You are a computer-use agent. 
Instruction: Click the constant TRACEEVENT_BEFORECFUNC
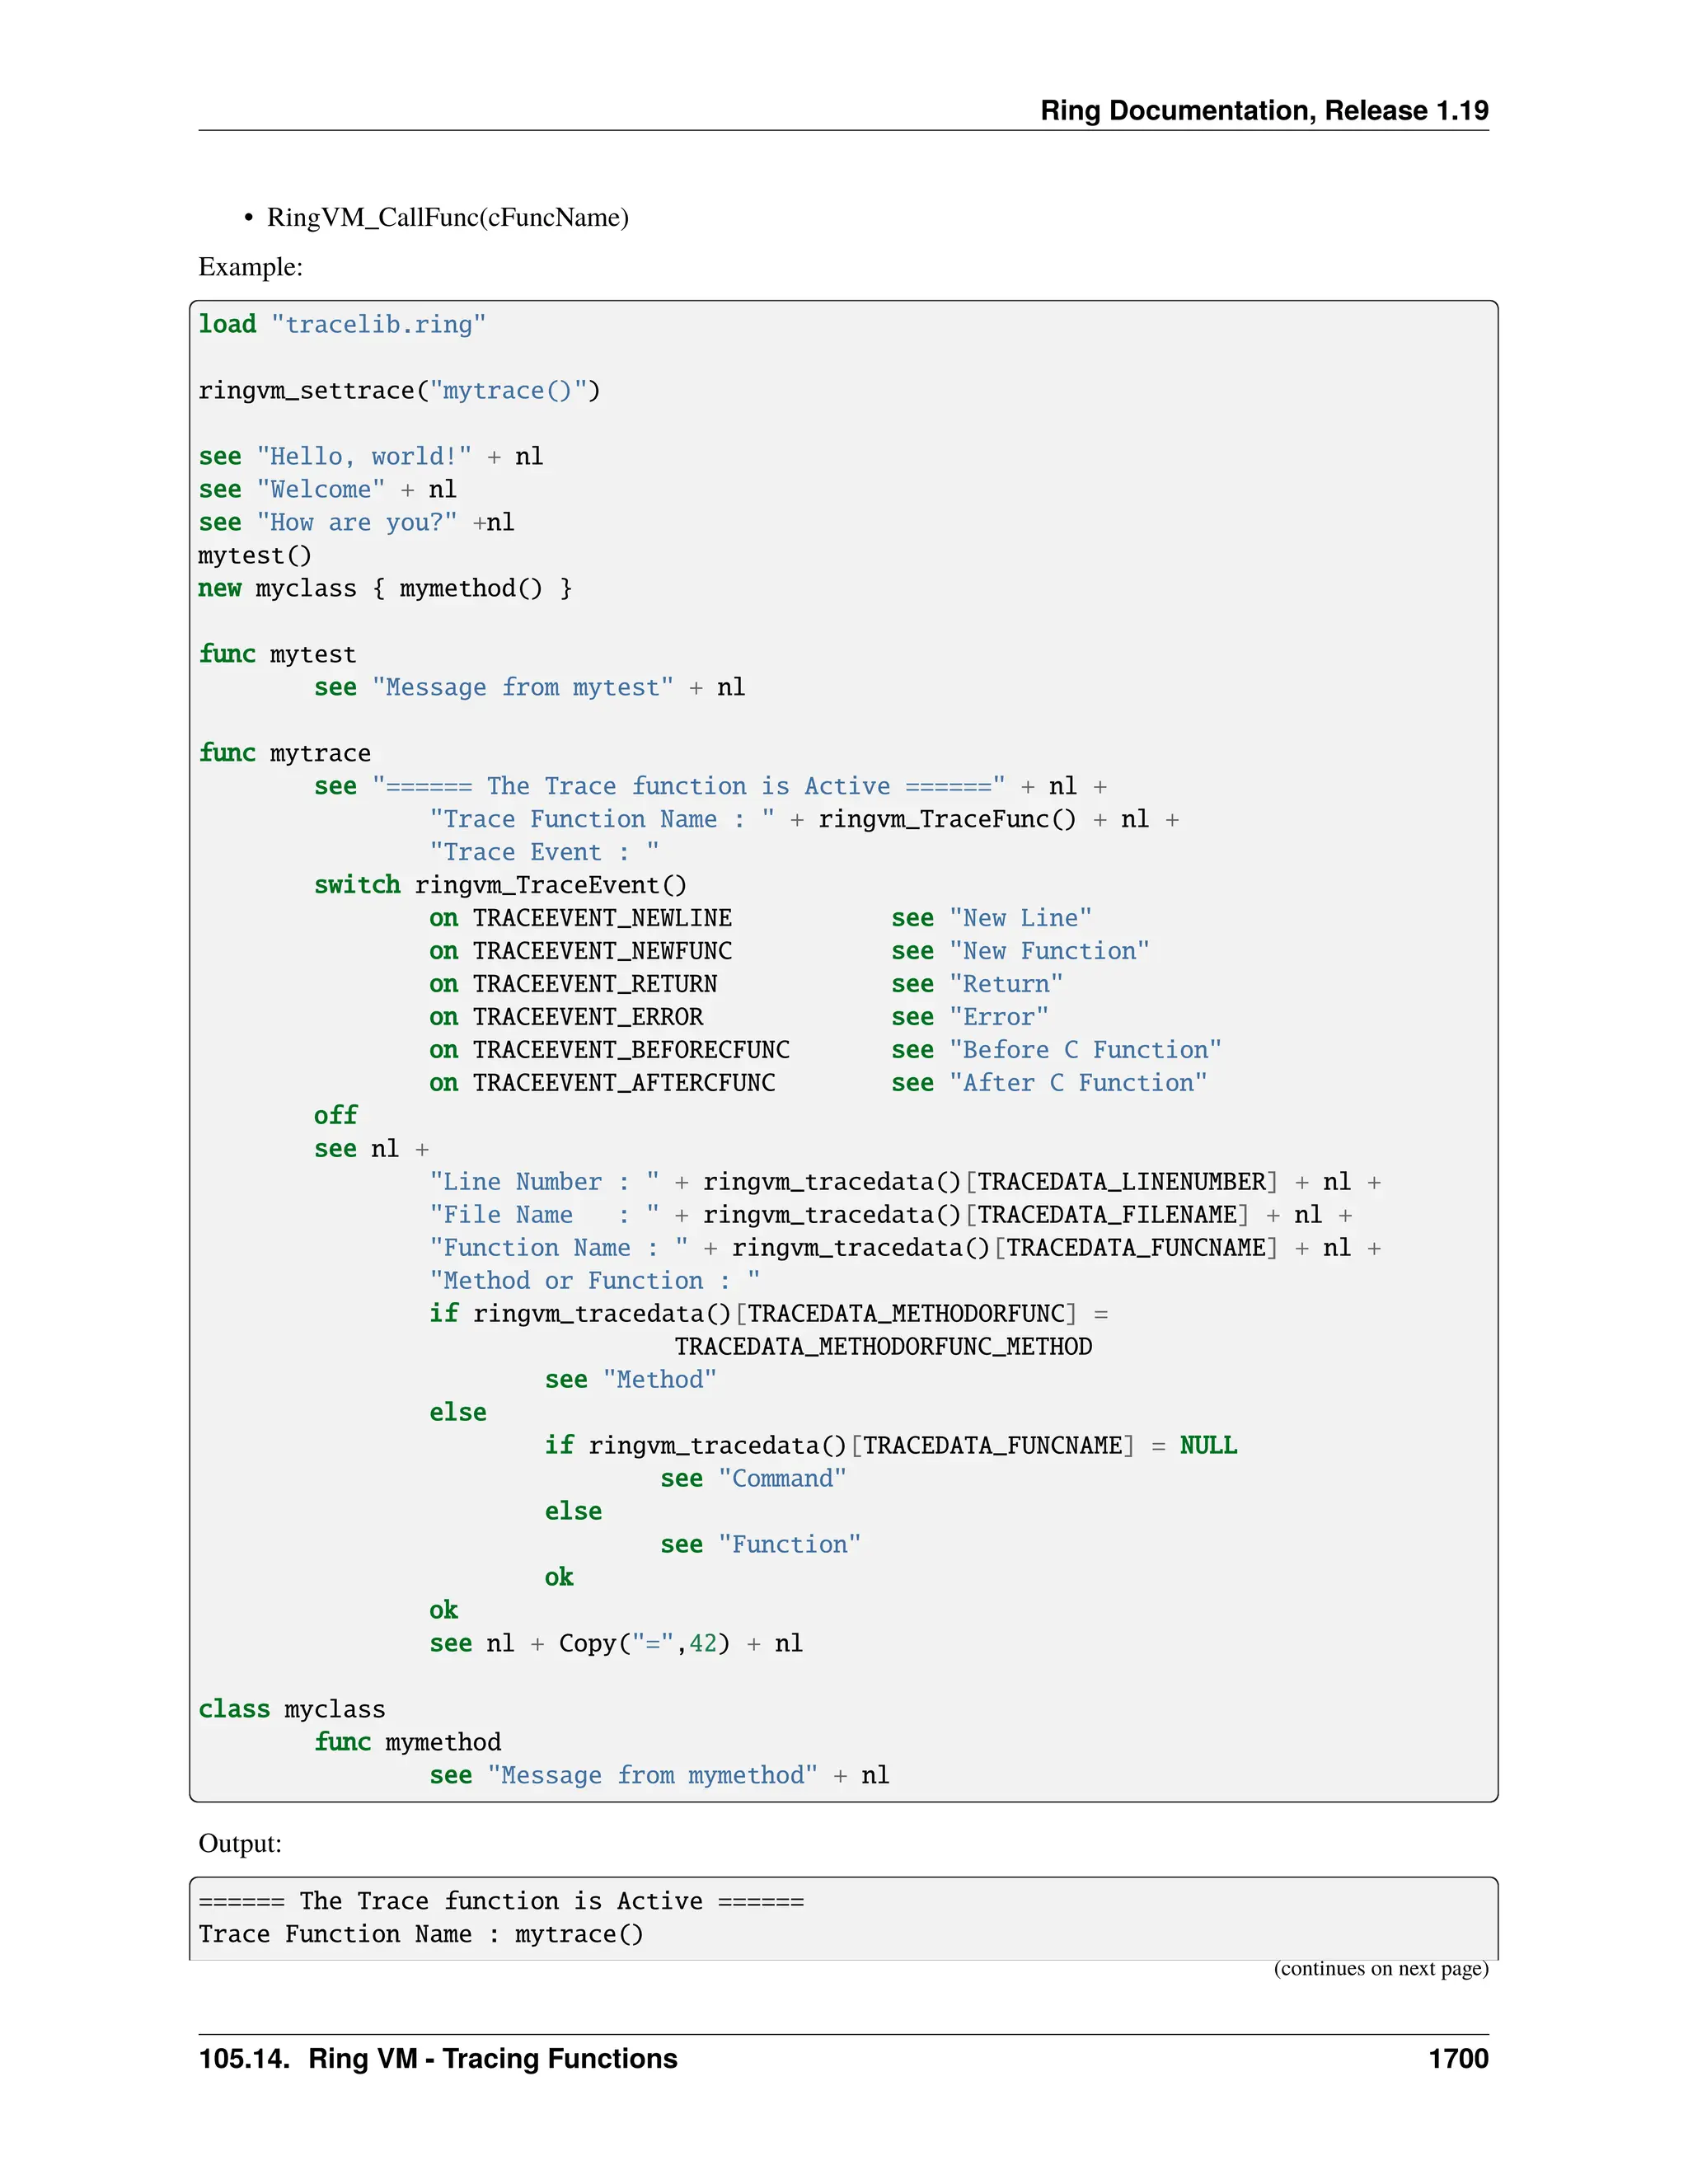pos(631,1050)
